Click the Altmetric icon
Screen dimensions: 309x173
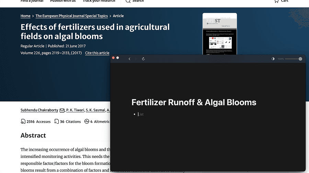click(x=87, y=122)
